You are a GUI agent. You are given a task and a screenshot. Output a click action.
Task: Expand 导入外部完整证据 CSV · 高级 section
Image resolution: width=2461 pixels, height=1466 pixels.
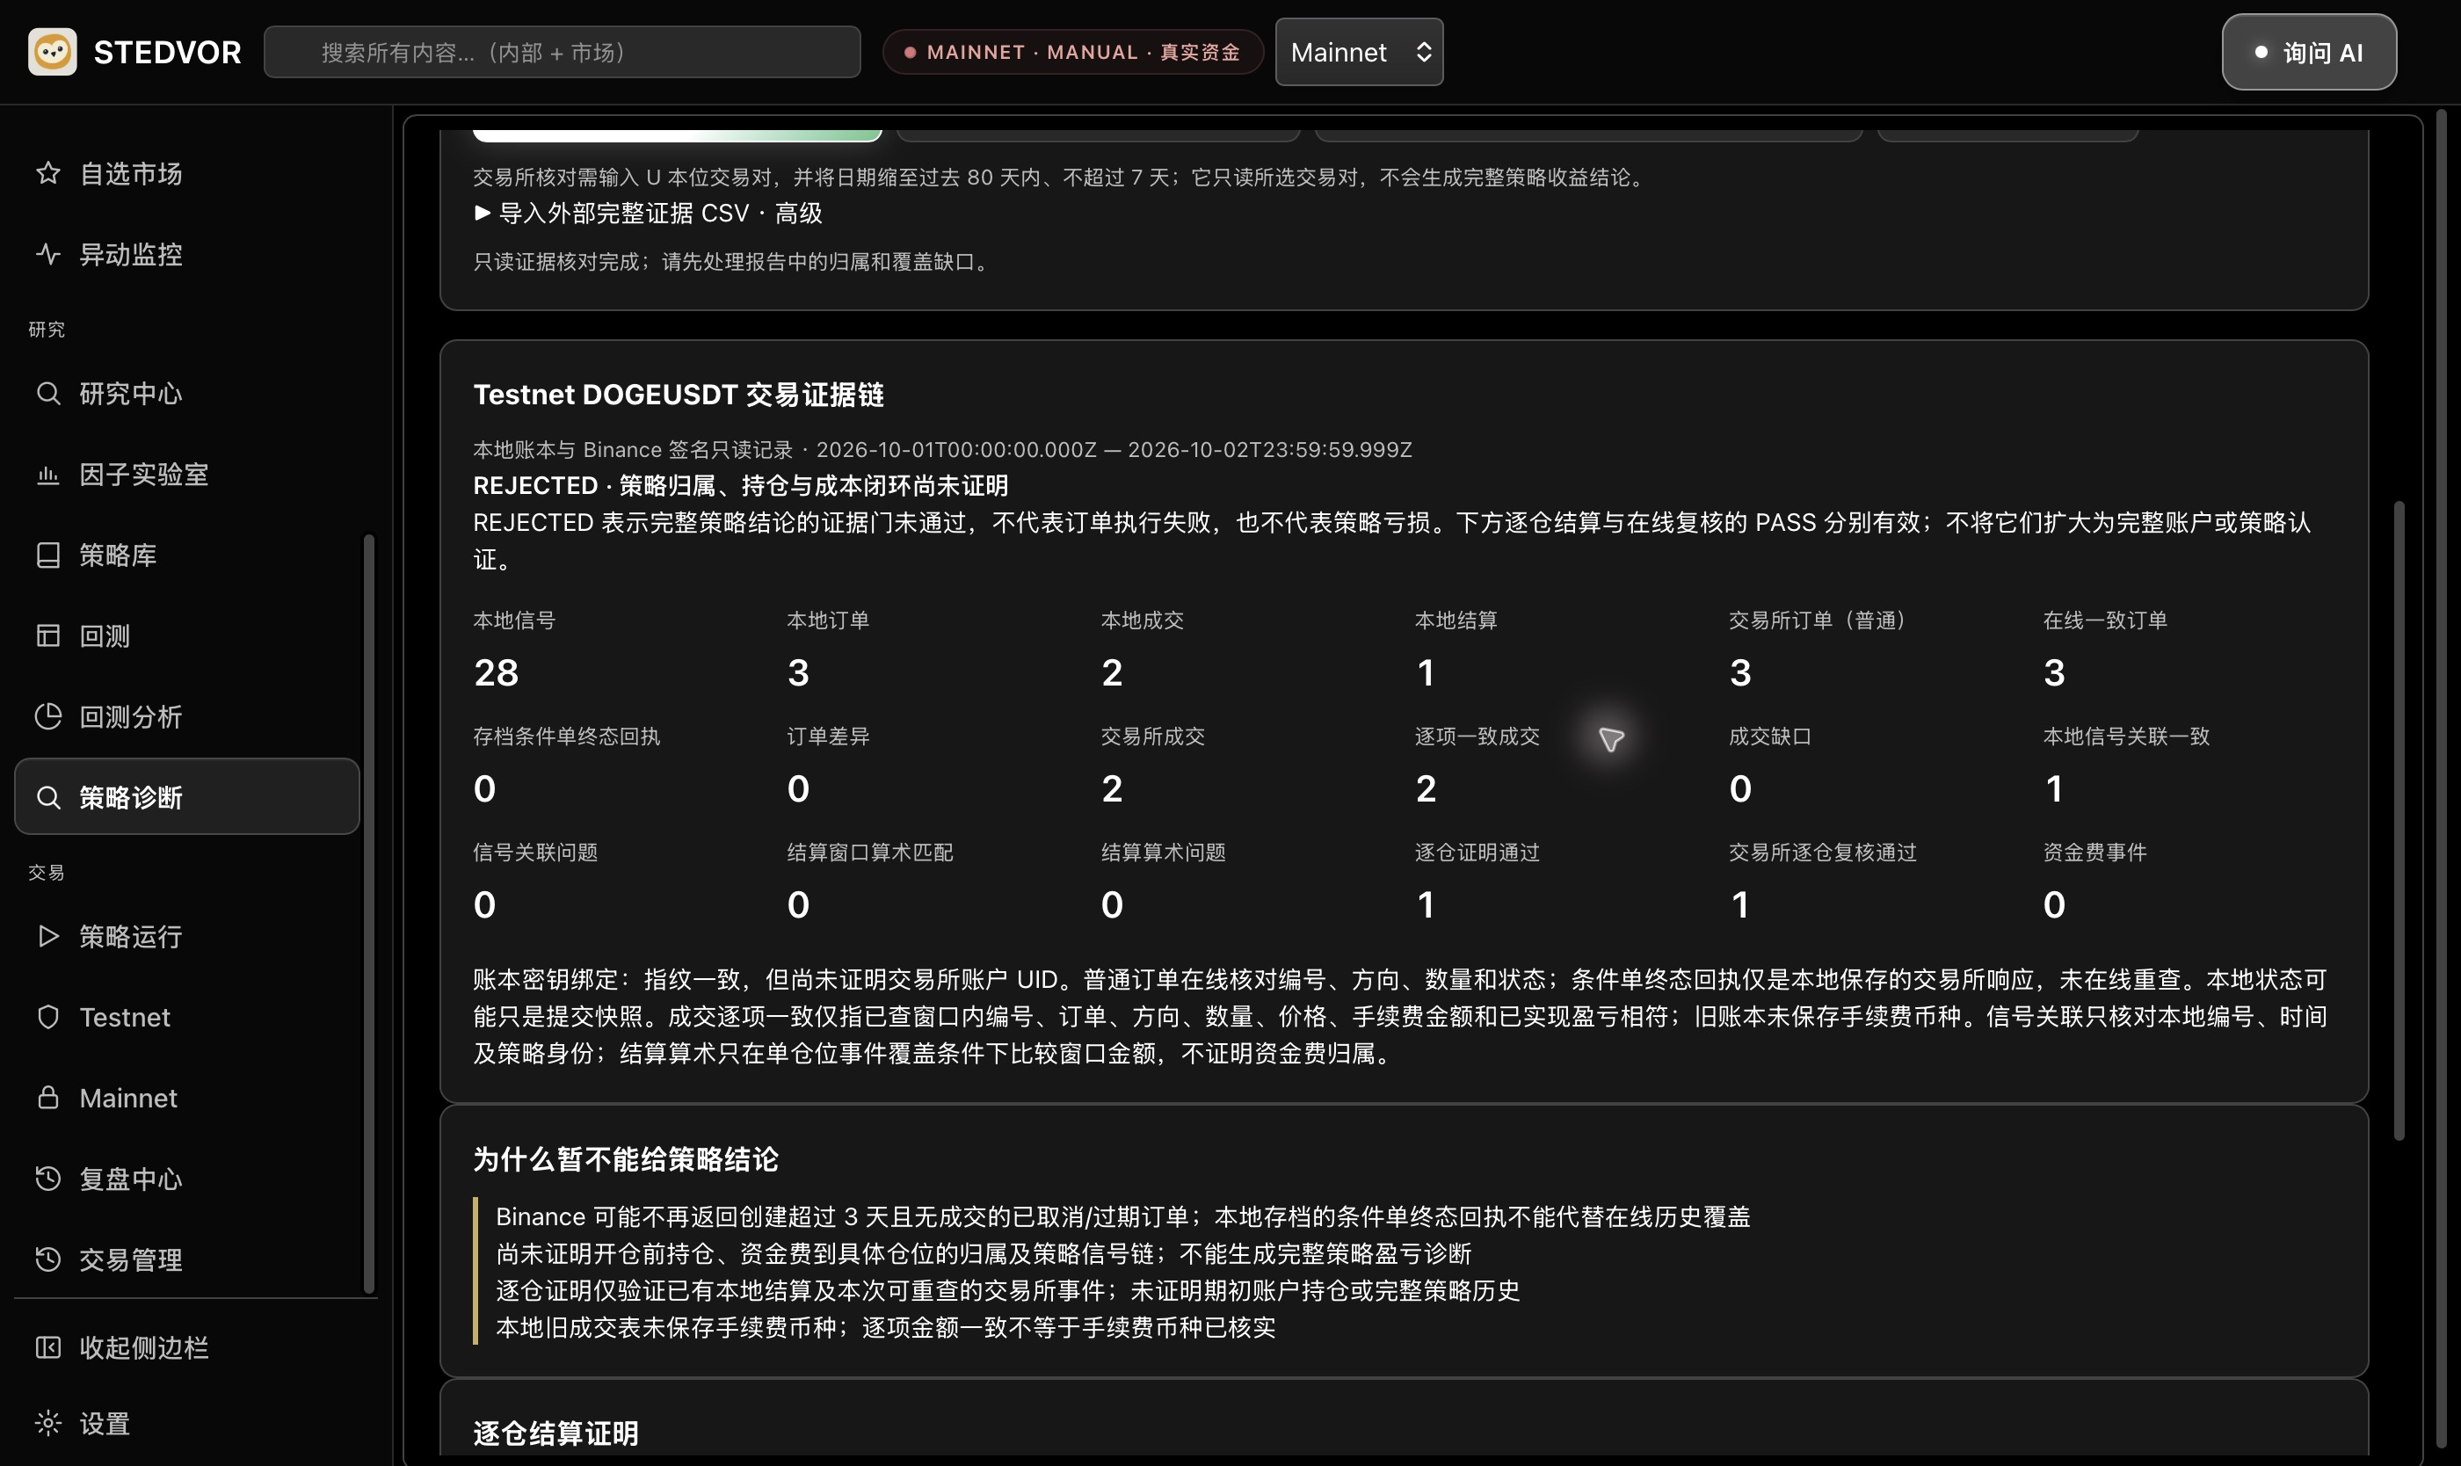tap(647, 214)
